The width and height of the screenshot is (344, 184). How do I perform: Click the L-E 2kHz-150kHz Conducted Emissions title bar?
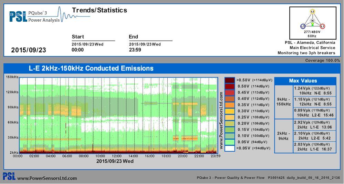point(91,68)
